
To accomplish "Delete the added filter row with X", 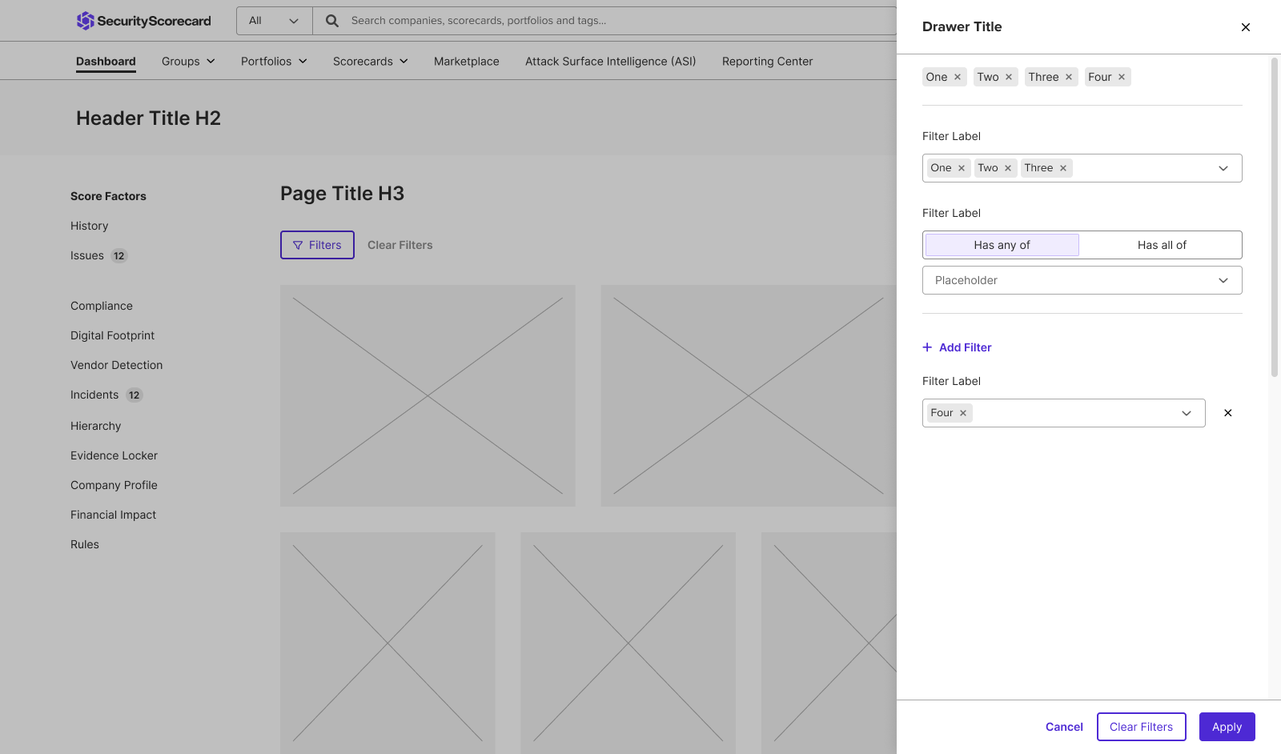I will coord(1228,413).
